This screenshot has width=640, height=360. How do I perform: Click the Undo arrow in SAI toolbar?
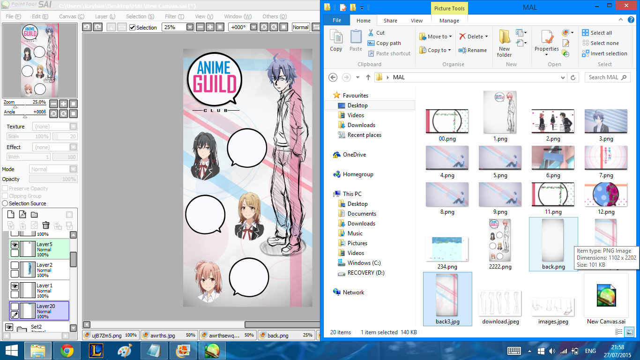[87, 27]
